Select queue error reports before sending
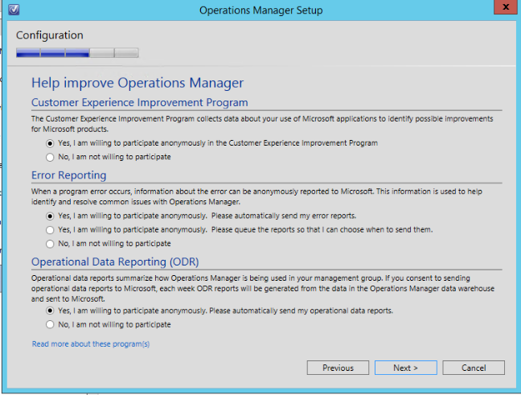Image resolution: width=521 pixels, height=395 pixels. tap(51, 230)
